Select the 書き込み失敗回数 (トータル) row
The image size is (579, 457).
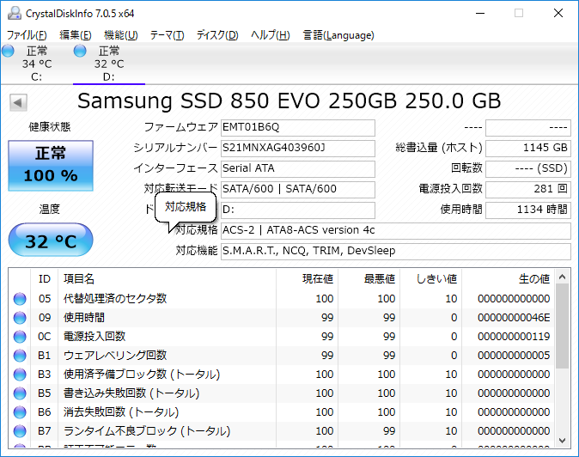(281, 393)
